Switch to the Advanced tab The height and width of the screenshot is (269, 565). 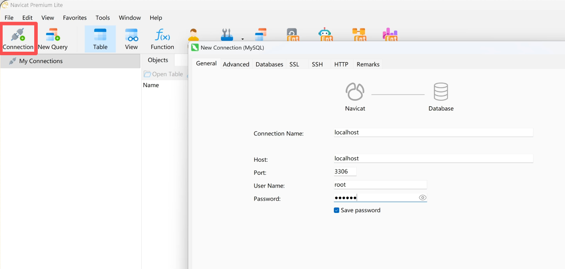(236, 64)
